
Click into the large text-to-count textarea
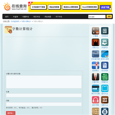point(44,82)
